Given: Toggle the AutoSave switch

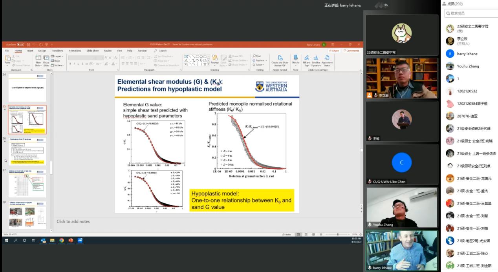Looking at the screenshot, I should (x=20, y=44).
